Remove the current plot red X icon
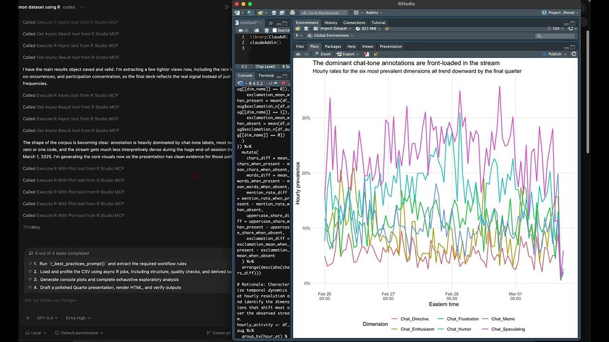 pos(366,54)
